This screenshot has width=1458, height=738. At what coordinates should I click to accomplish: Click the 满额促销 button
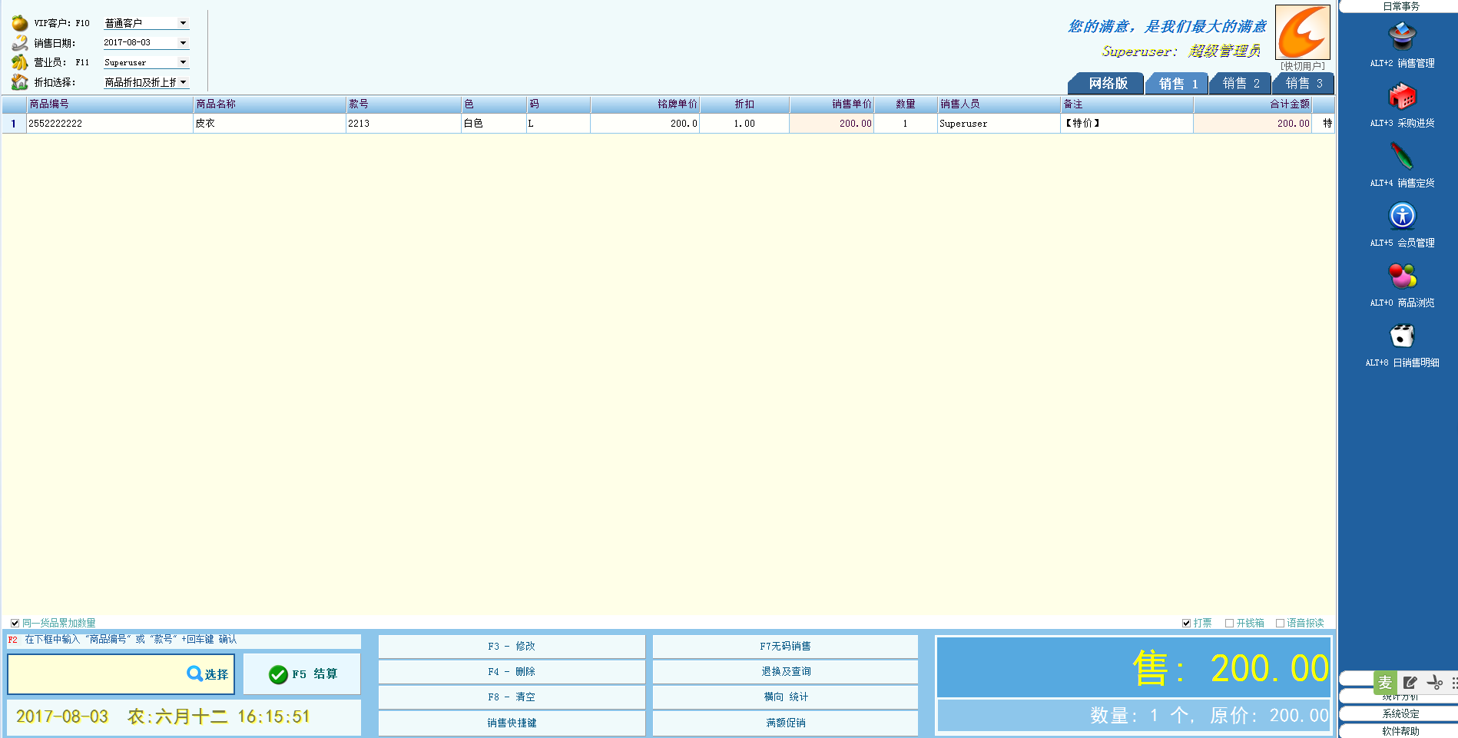[785, 723]
